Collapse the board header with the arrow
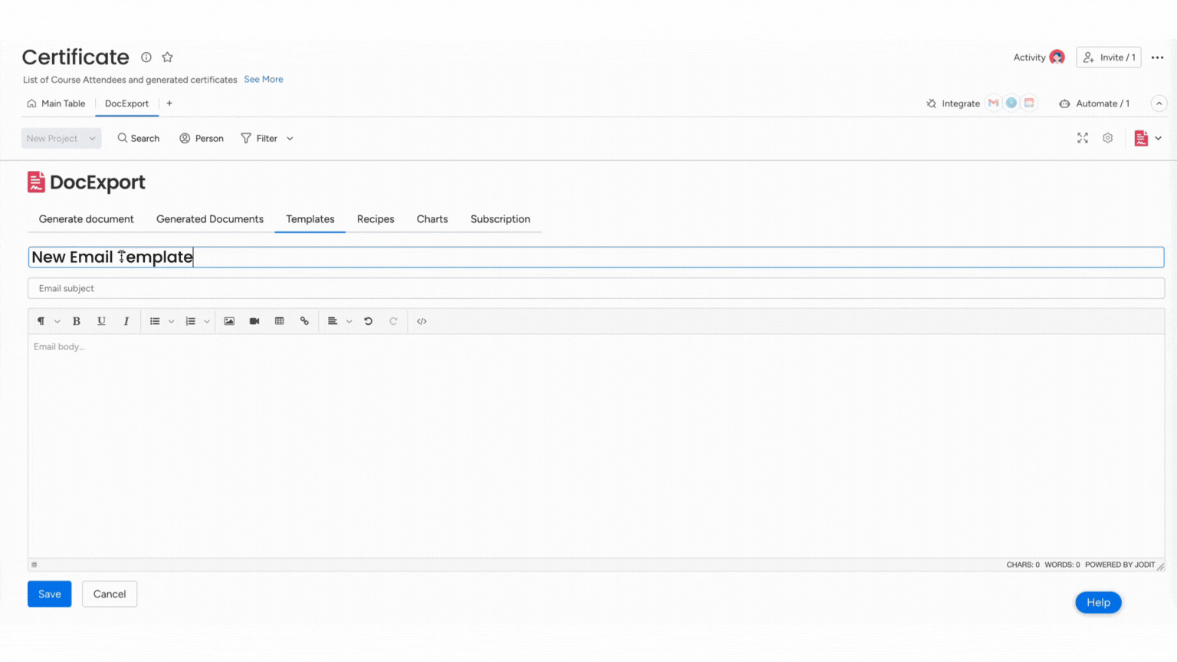 point(1159,103)
